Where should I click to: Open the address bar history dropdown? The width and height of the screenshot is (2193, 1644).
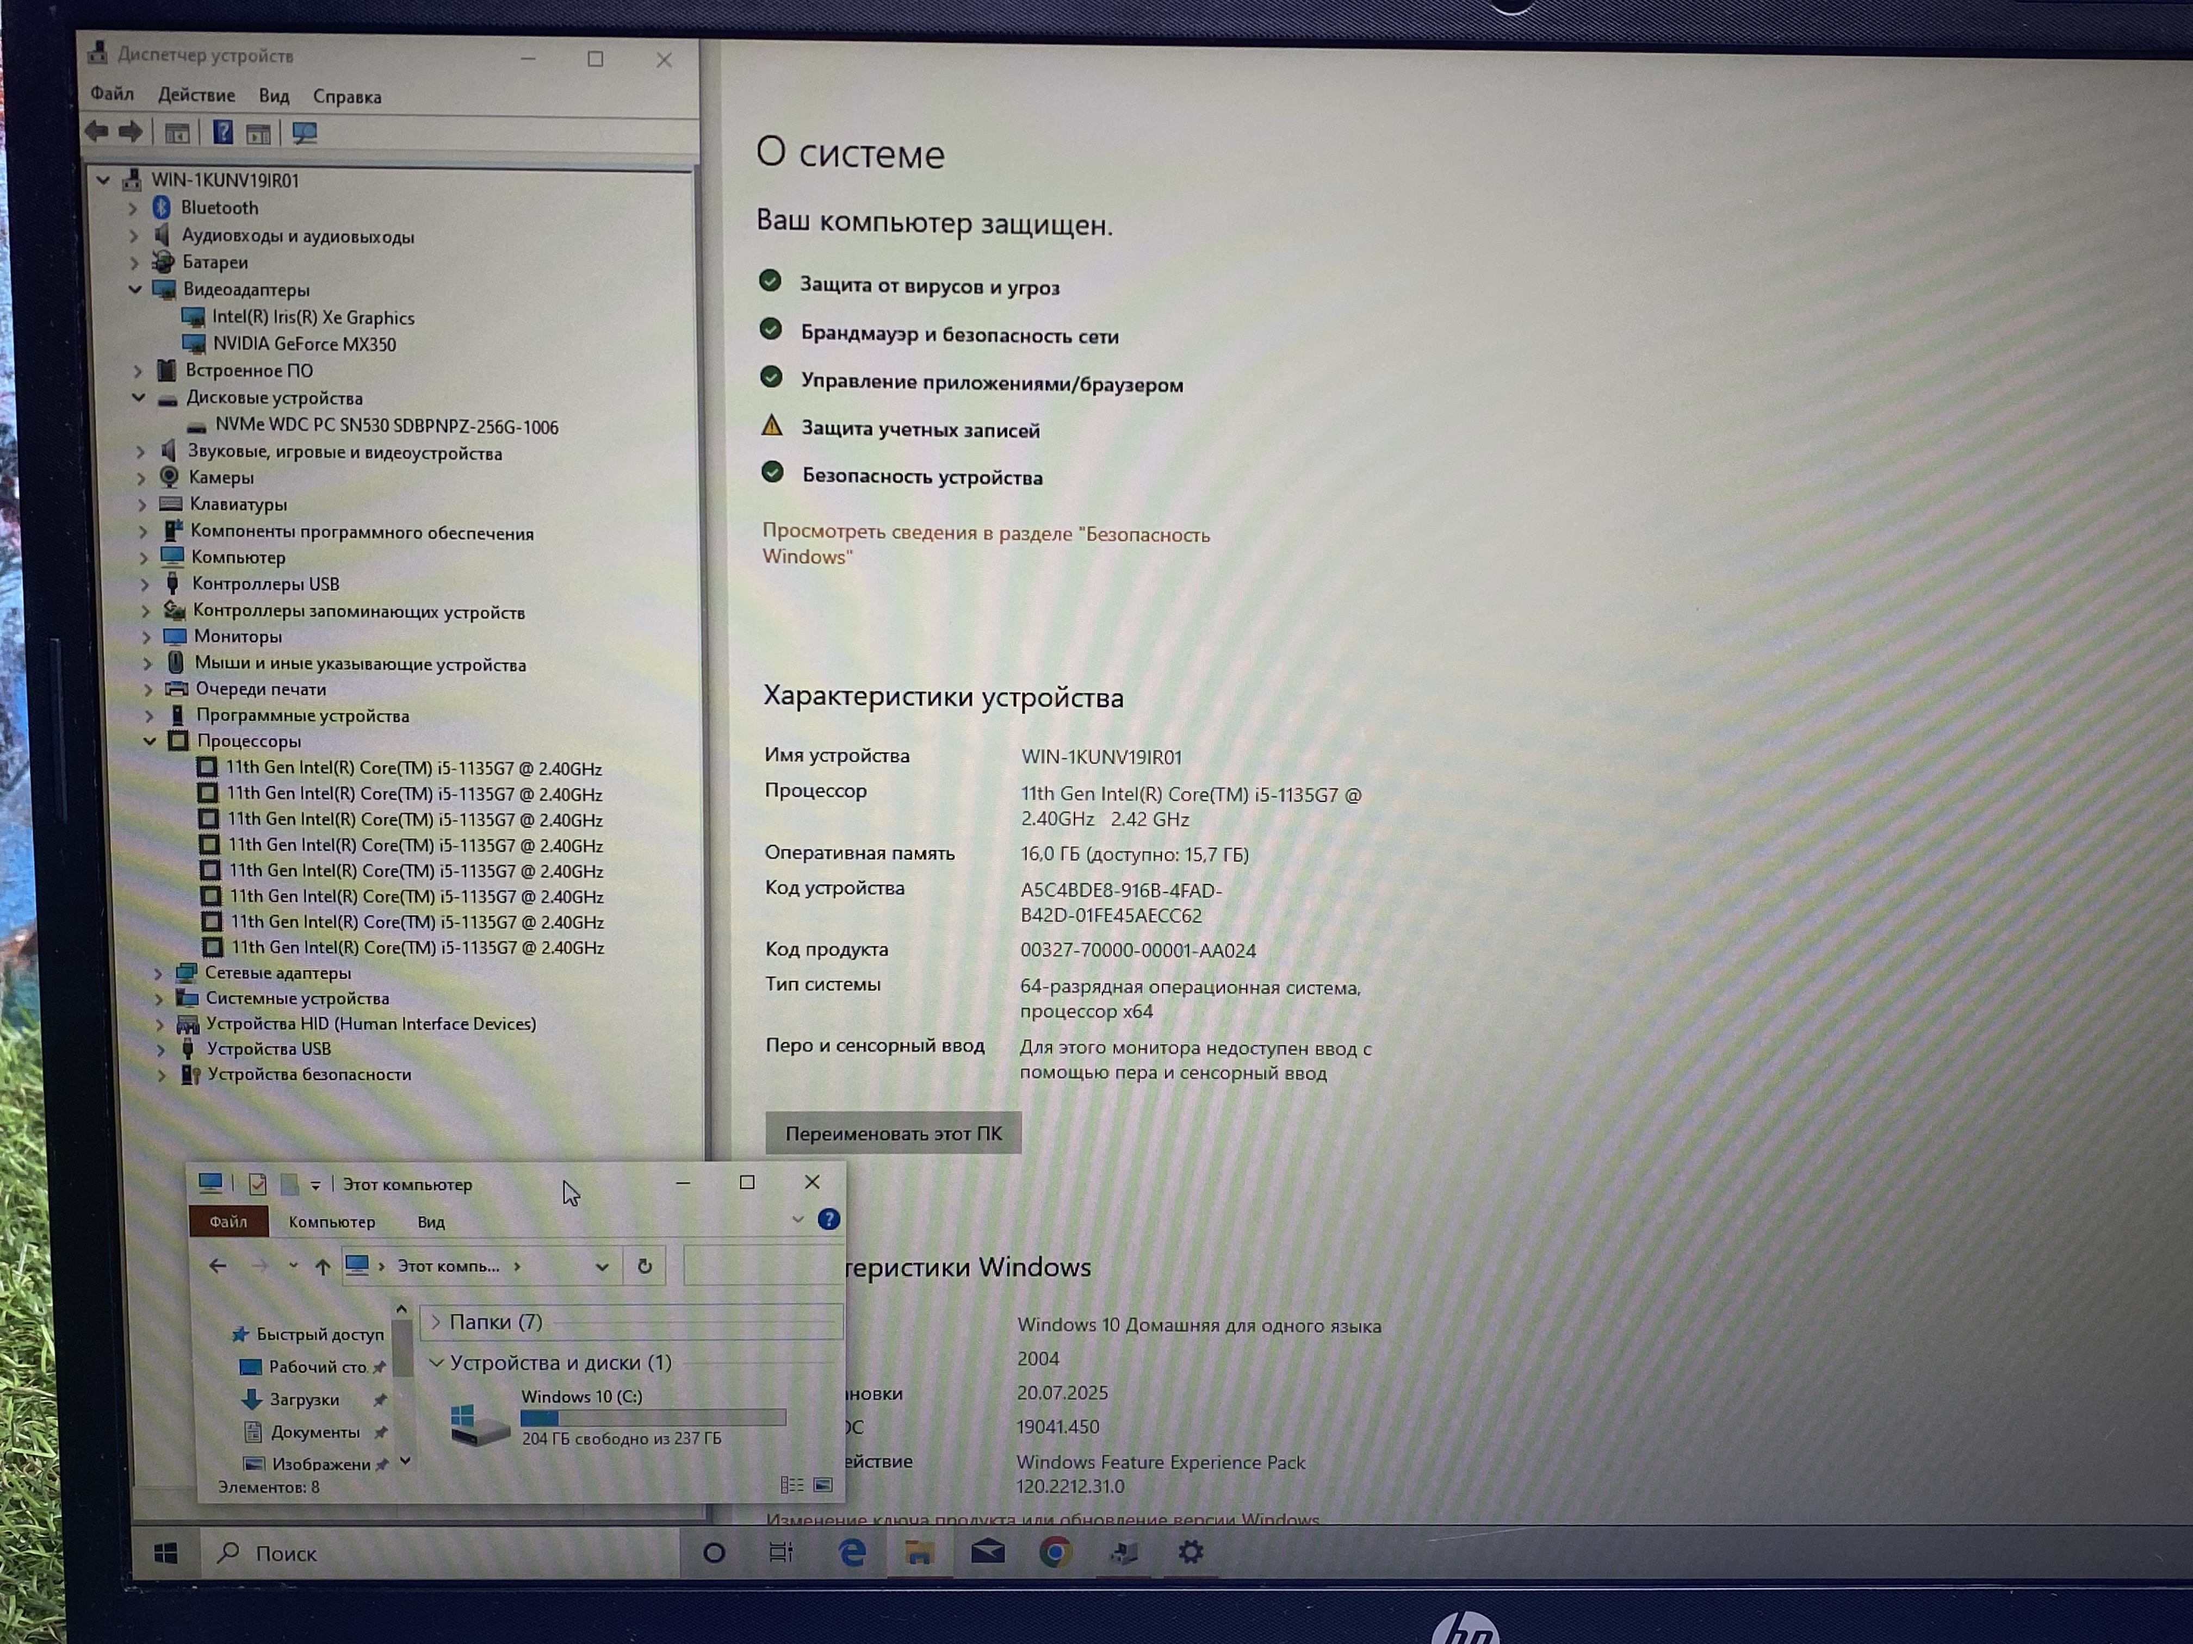602,1267
